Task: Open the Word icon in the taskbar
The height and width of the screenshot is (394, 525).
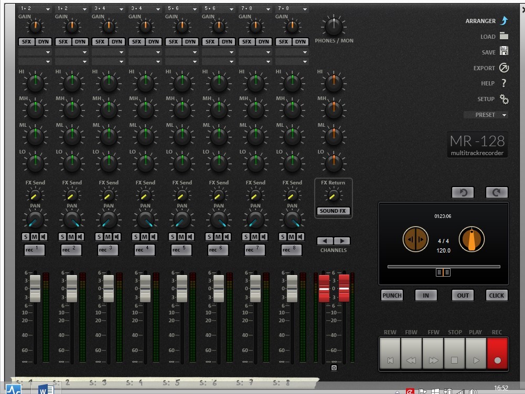Action: 46,389
